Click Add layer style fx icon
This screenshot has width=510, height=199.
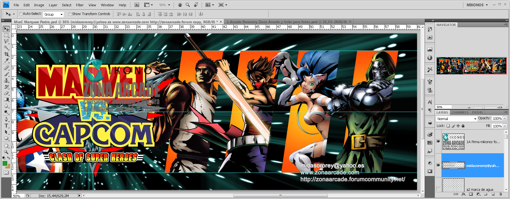(x=464, y=194)
